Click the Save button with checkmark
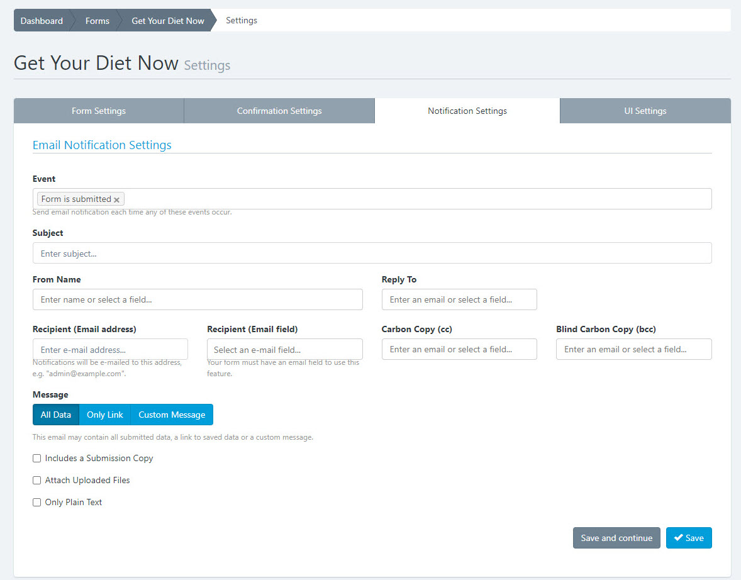Image resolution: width=741 pixels, height=580 pixels. click(x=689, y=538)
